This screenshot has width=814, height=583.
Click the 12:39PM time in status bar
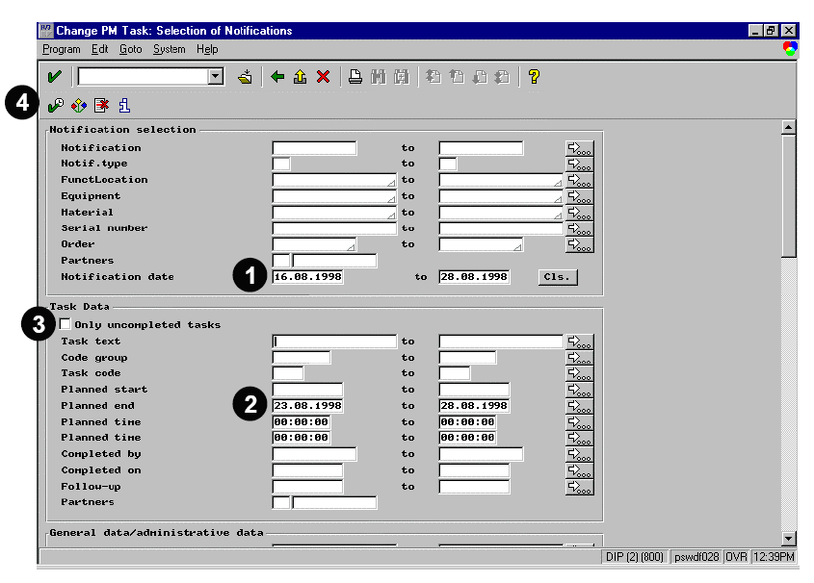(x=774, y=557)
